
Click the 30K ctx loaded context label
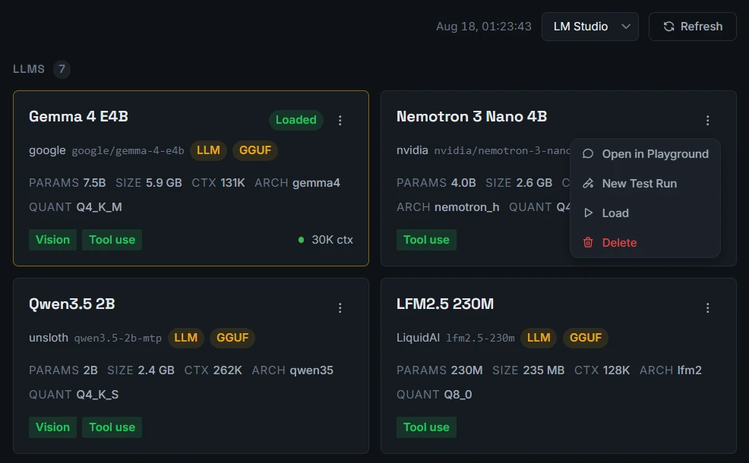(x=332, y=240)
